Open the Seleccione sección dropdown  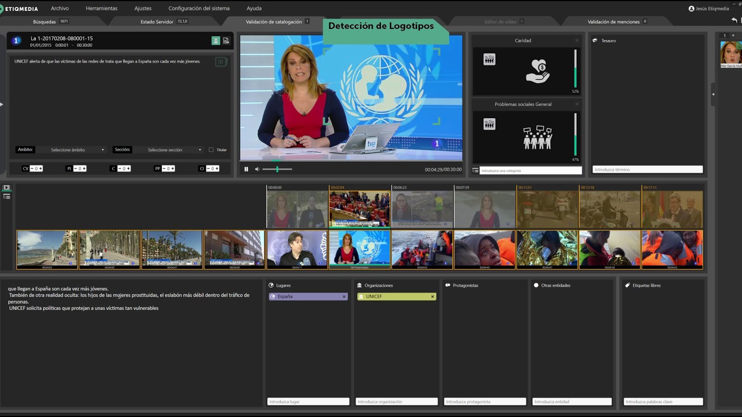(x=169, y=149)
